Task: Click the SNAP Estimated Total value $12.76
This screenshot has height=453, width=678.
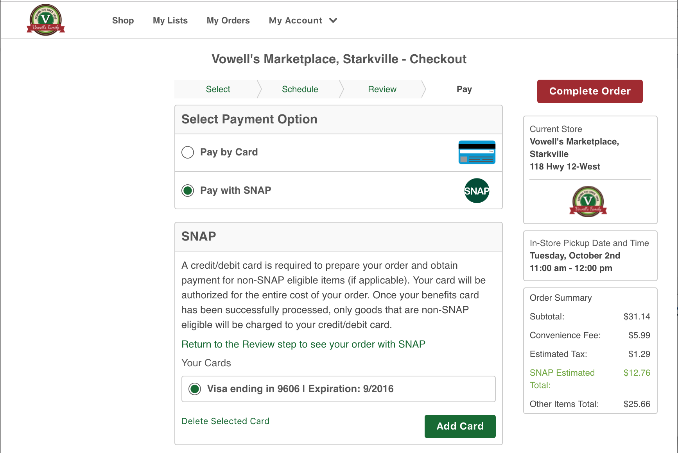Action: pos(637,373)
